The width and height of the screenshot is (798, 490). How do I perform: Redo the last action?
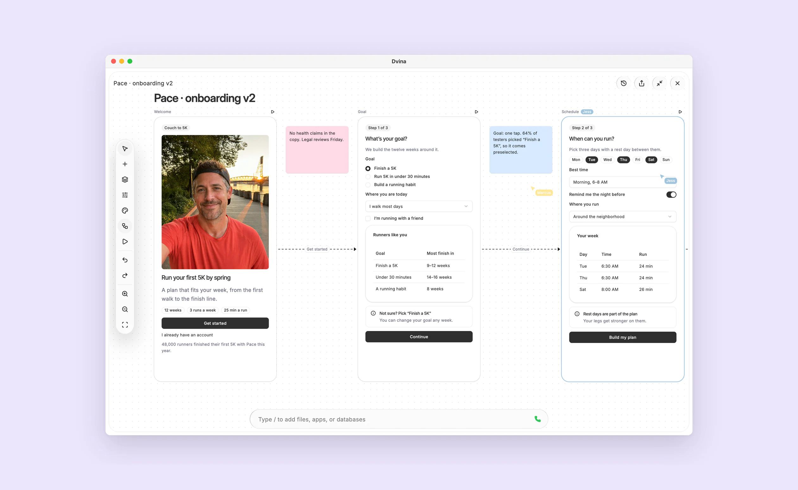pos(125,276)
